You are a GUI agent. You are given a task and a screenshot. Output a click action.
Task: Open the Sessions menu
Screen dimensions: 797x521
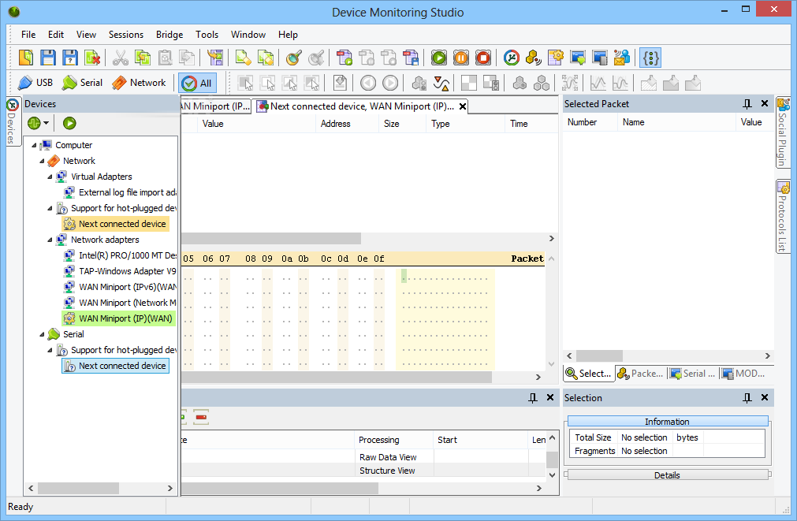click(x=125, y=34)
